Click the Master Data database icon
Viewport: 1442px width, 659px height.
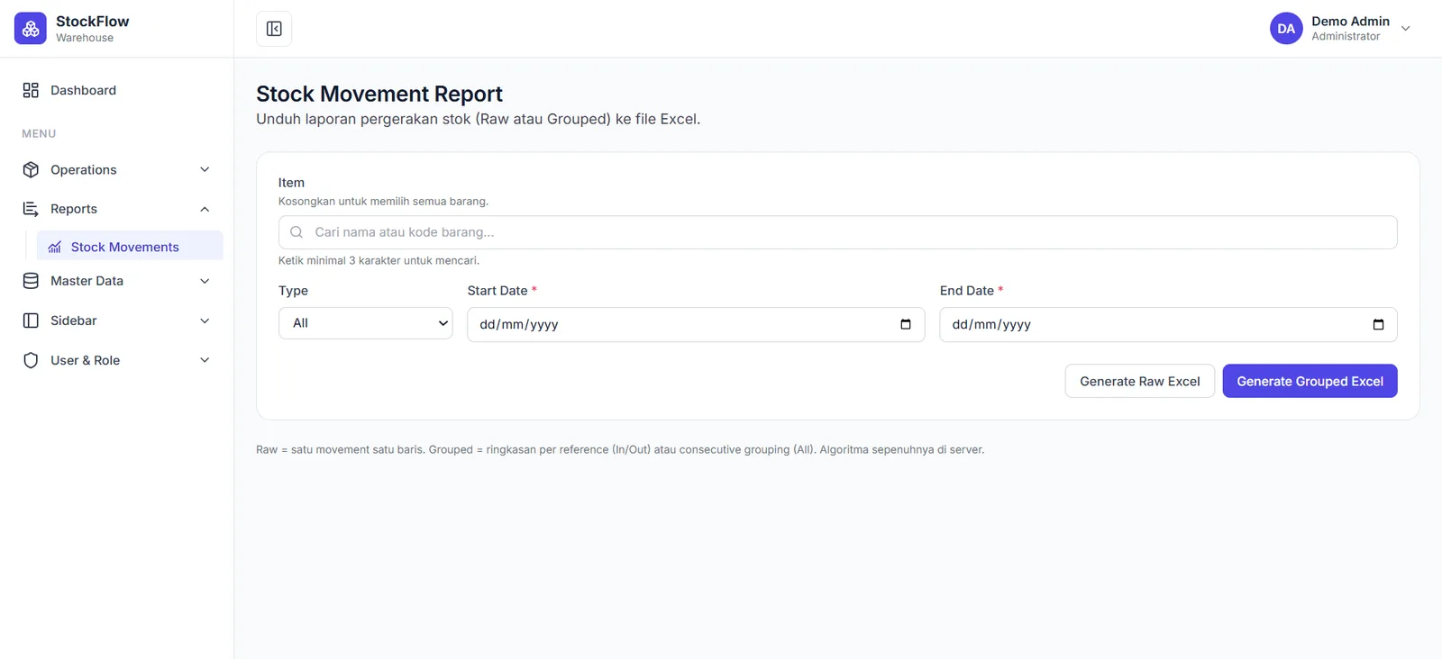coord(31,281)
